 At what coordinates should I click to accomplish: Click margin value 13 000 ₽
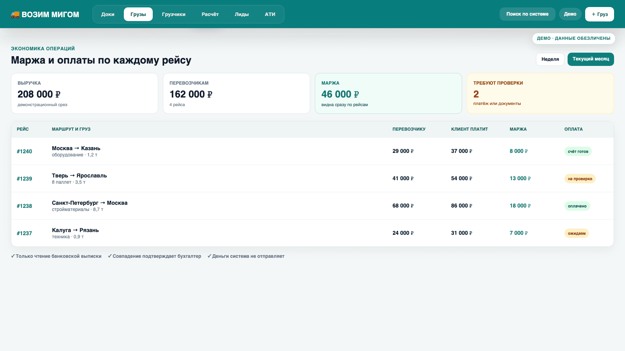click(x=520, y=178)
